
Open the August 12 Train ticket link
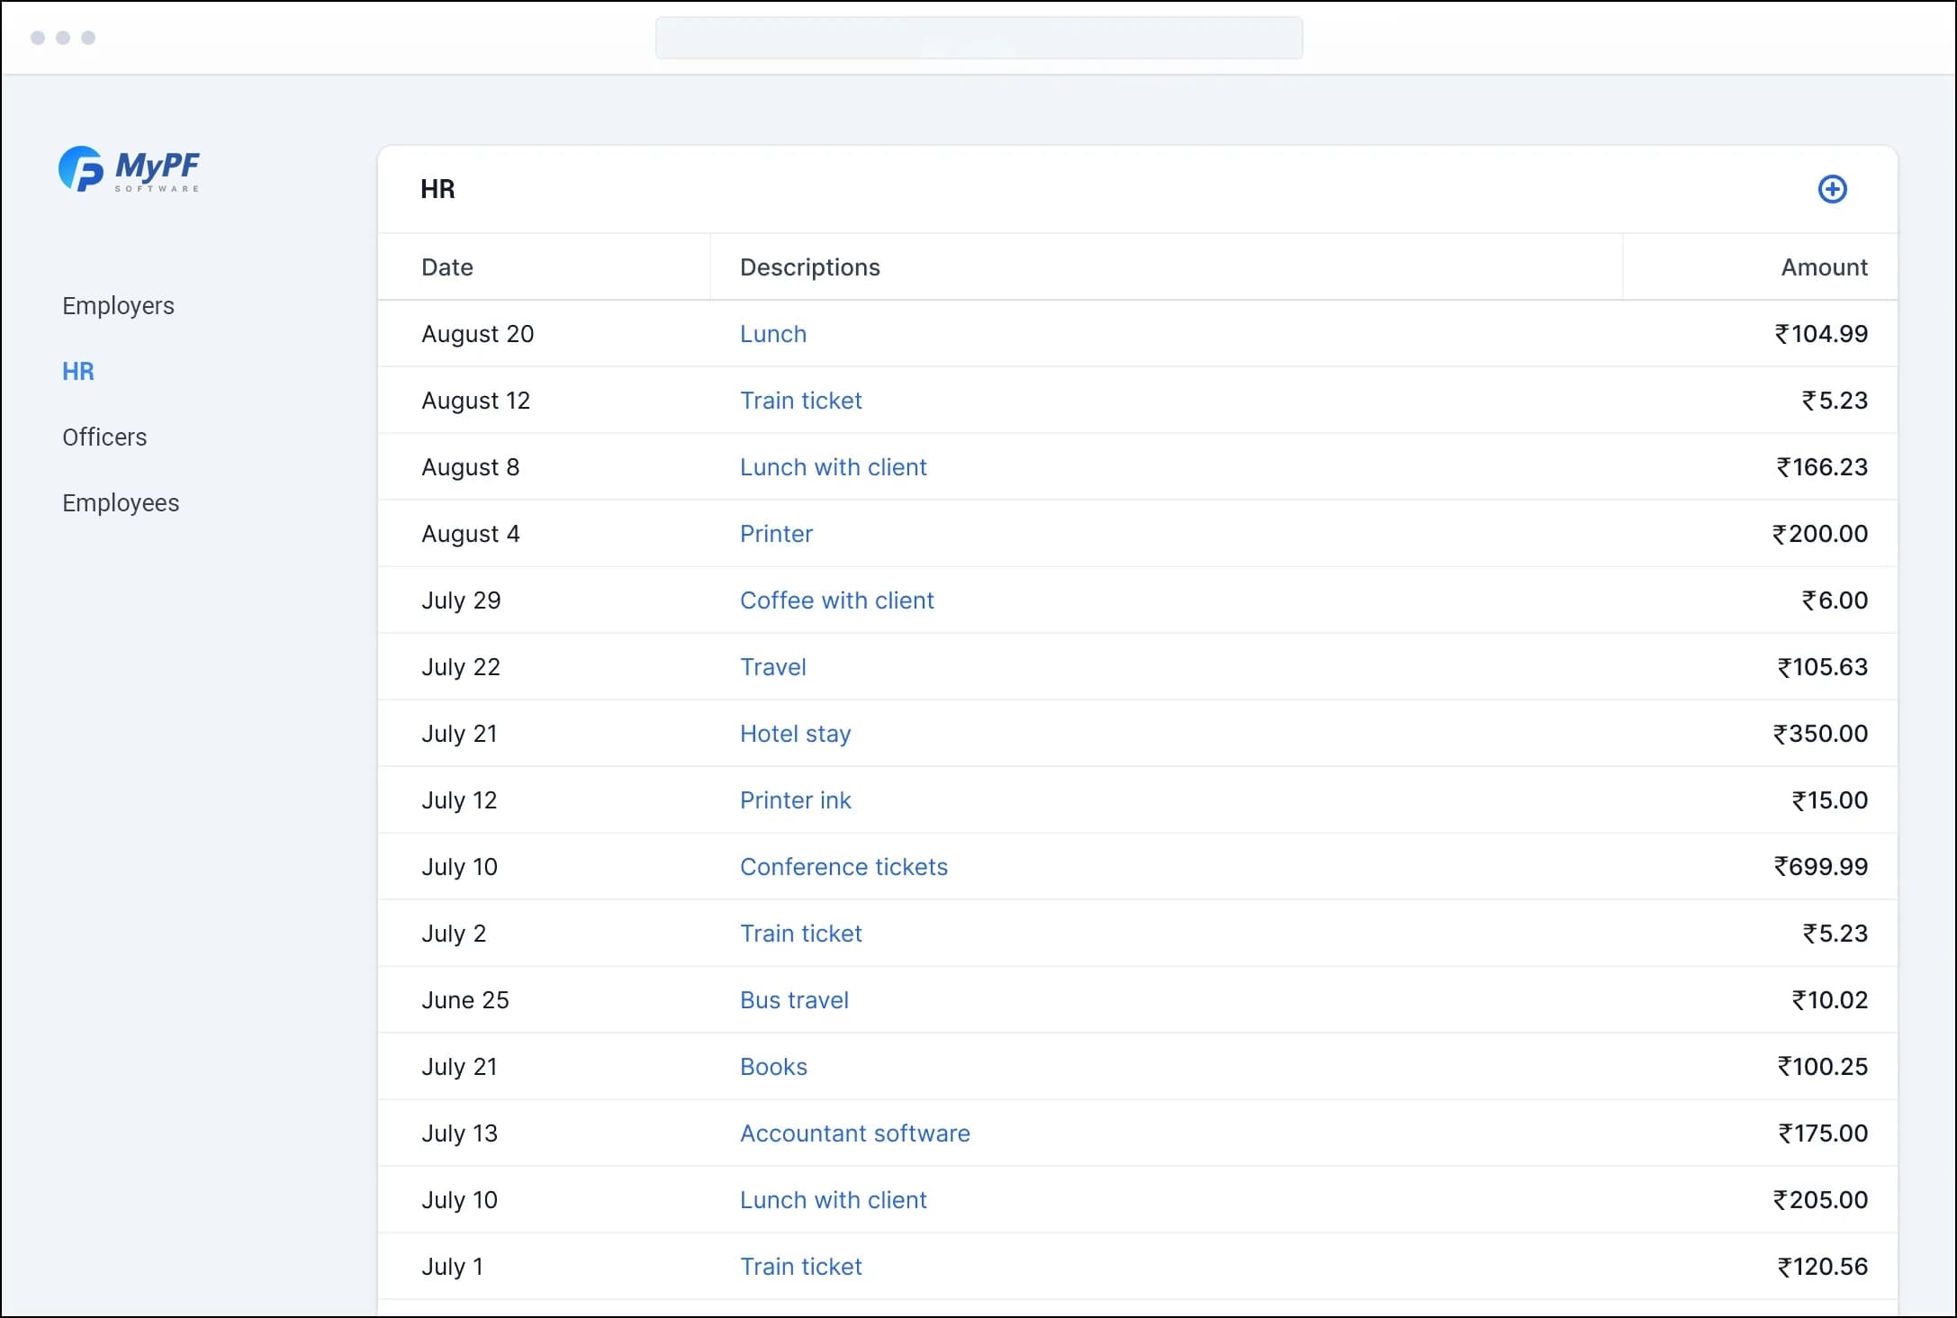801,401
